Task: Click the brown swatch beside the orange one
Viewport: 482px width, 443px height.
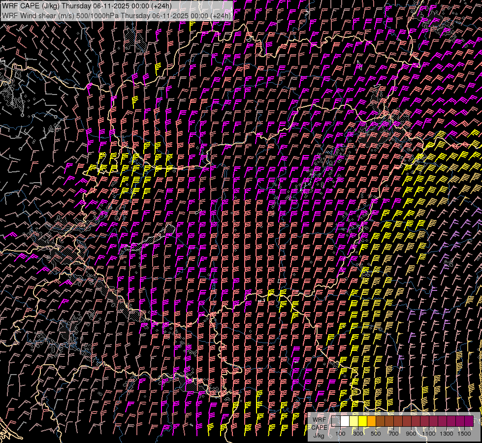Action: (381, 421)
